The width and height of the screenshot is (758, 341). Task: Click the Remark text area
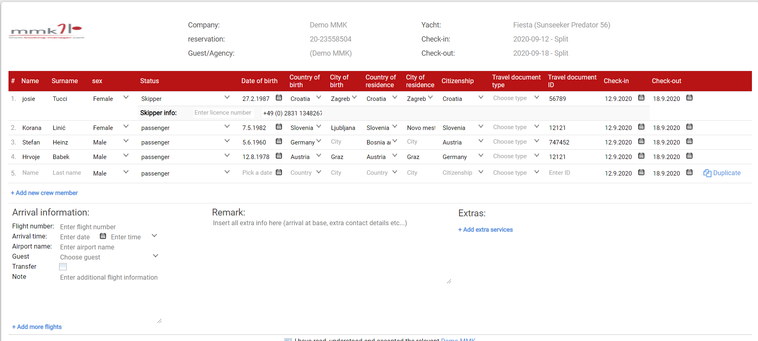click(x=332, y=251)
